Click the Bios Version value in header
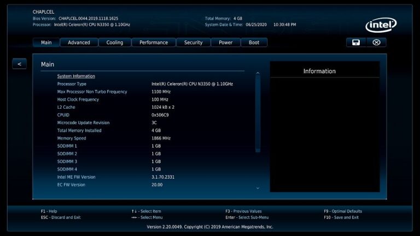The height and width of the screenshot is (236, 420). pos(89,19)
